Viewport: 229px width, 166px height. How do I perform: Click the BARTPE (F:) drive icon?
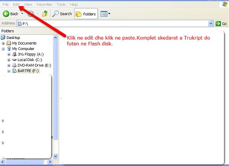point(14,71)
